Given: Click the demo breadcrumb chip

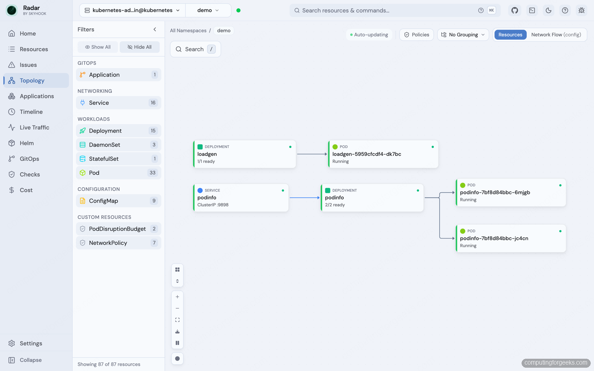Looking at the screenshot, I should pyautogui.click(x=224, y=30).
